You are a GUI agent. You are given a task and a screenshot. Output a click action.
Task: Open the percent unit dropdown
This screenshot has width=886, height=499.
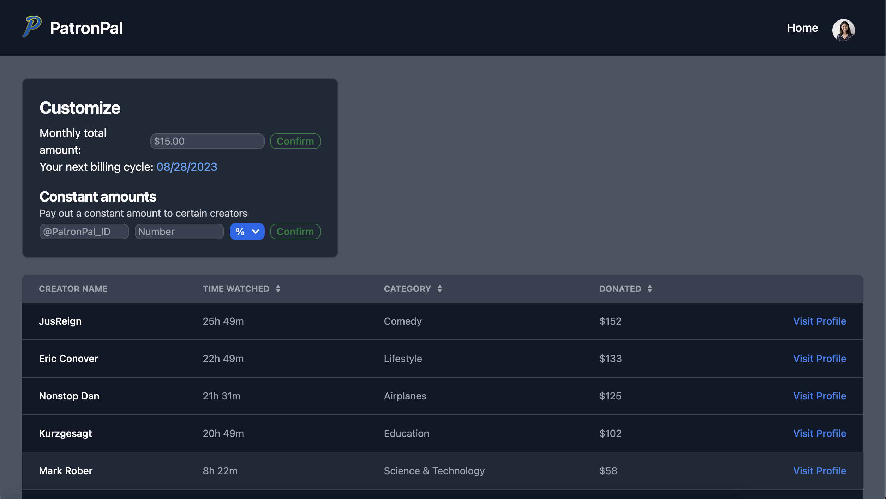[x=247, y=232]
